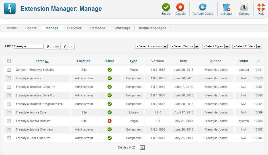Click ID cell '10006'
Image resolution: width=268 pixels, height=155 pixels.
coord(258,138)
